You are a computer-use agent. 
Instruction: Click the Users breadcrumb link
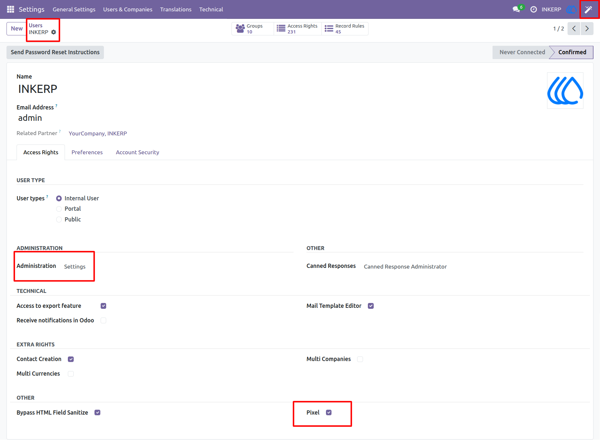tap(36, 25)
